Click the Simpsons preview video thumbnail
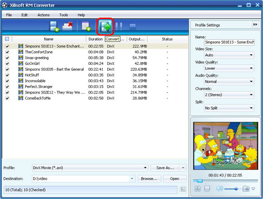Image resolution: width=263 pixels, height=199 pixels. pos(226,146)
